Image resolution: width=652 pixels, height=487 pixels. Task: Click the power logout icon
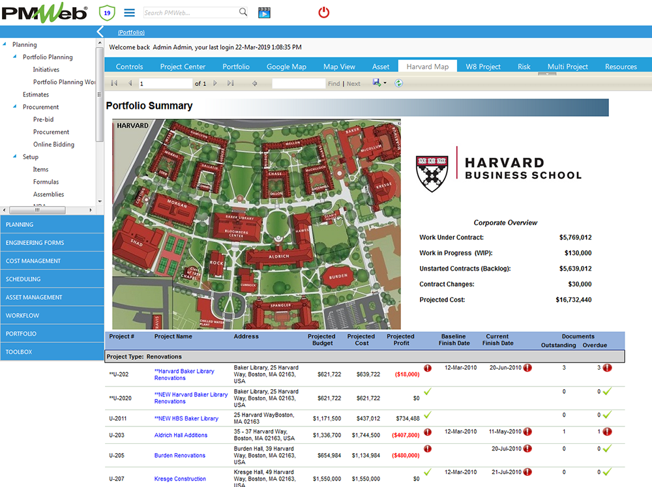(323, 12)
